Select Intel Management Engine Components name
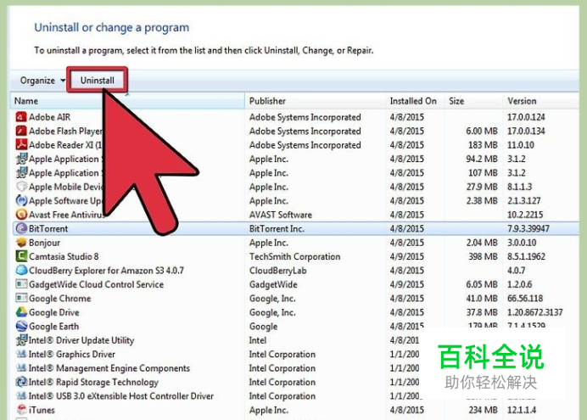Image resolution: width=587 pixels, height=420 pixels. point(109,368)
